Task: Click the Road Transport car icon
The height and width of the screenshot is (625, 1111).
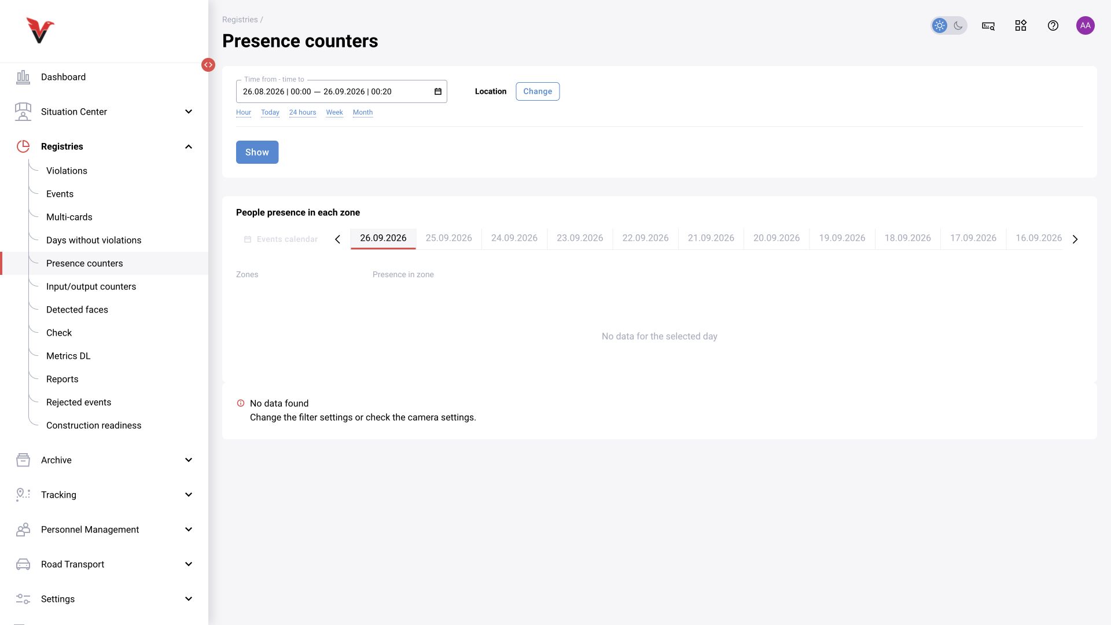Action: (23, 564)
